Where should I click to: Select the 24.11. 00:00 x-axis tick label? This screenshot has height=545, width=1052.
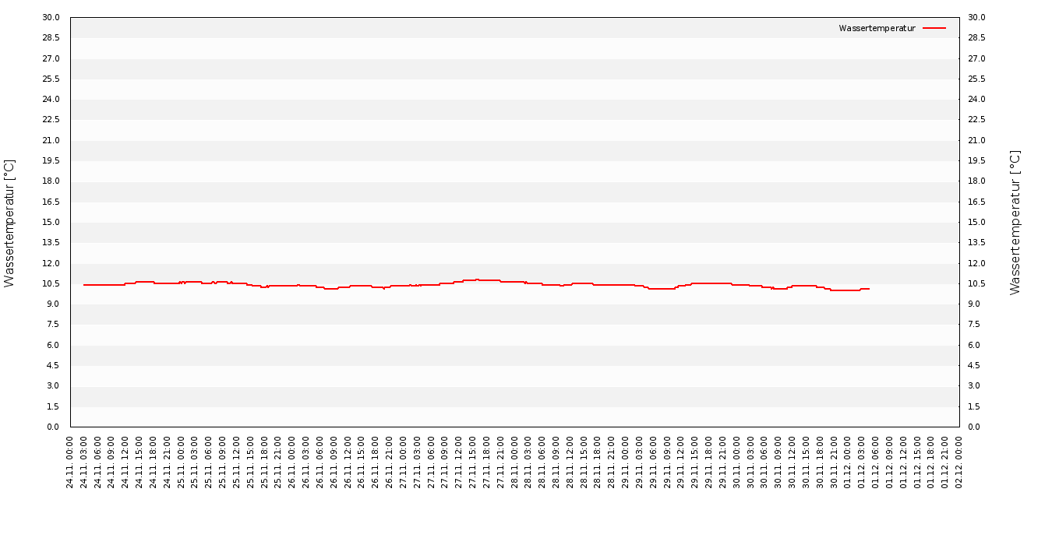[x=71, y=462]
